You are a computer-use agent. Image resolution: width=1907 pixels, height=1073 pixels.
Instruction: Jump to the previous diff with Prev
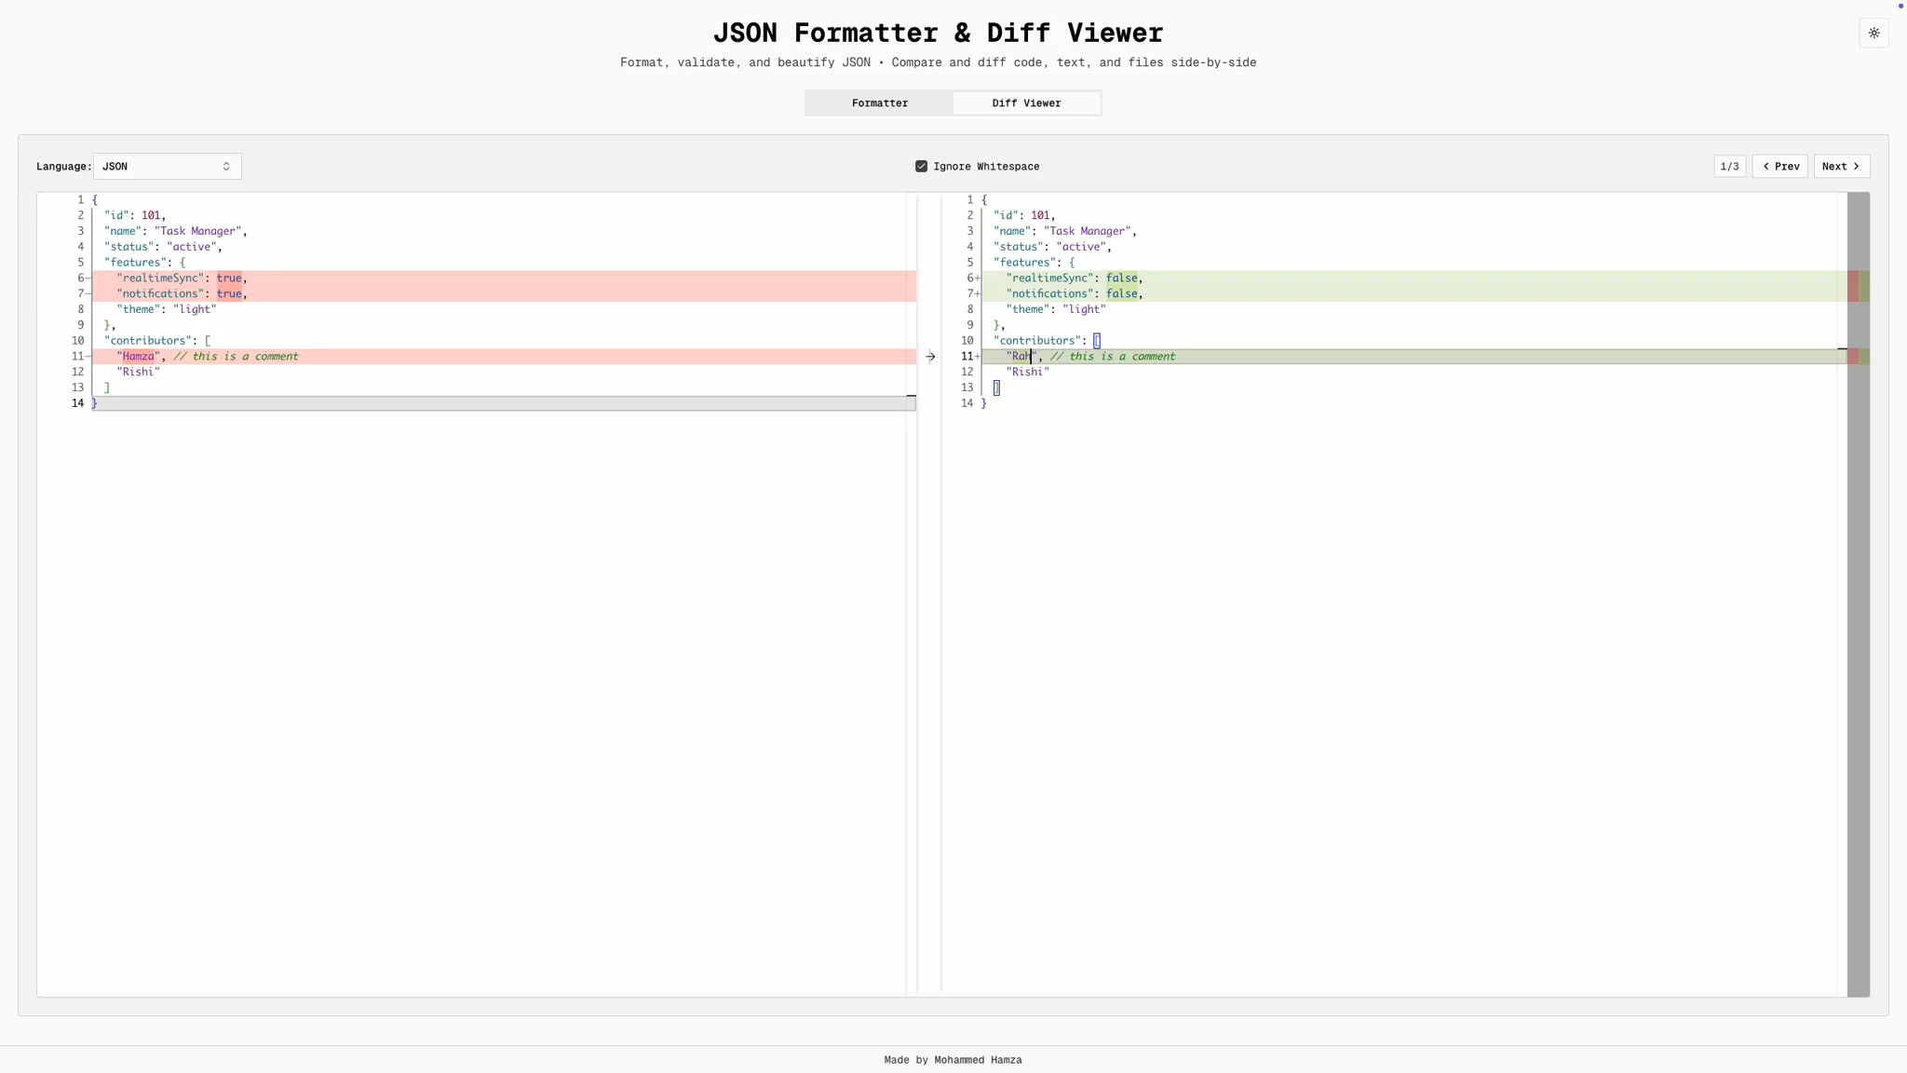tap(1781, 166)
